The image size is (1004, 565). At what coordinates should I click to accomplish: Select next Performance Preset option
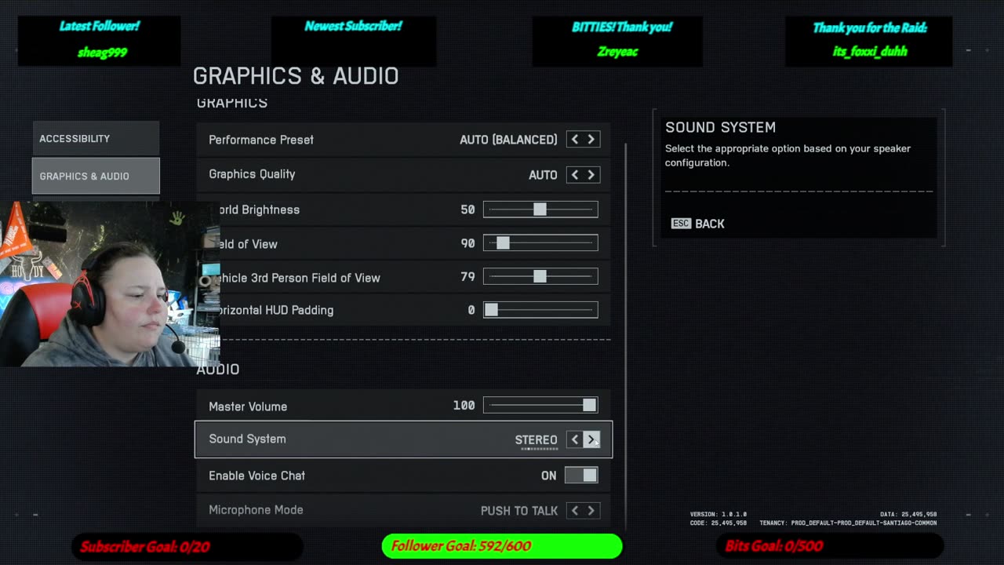[591, 140]
